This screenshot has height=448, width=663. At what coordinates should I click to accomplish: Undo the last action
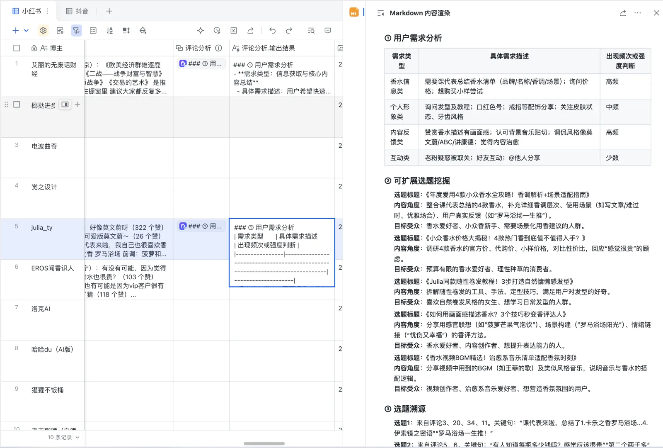click(272, 30)
